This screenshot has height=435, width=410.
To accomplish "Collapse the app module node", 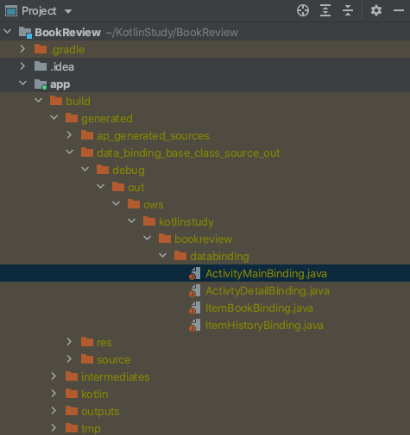I will 23,84.
